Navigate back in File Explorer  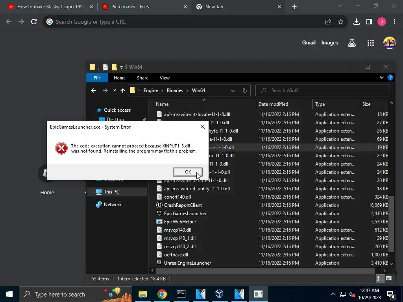(94, 90)
